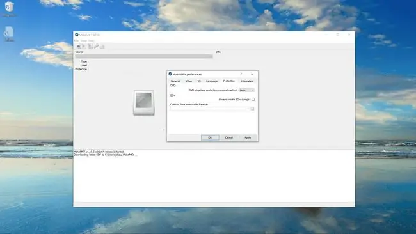Click the Eject disc toolbar icon
The height and width of the screenshot is (234, 416).
[x=102, y=47]
